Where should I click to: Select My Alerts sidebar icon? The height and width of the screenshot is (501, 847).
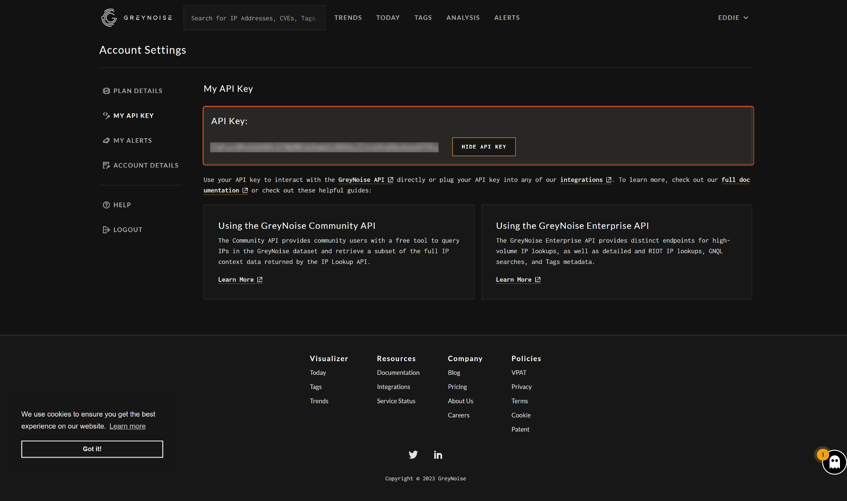pos(106,141)
